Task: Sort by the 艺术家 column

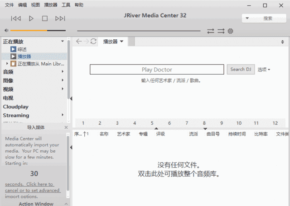Action: 124,134
